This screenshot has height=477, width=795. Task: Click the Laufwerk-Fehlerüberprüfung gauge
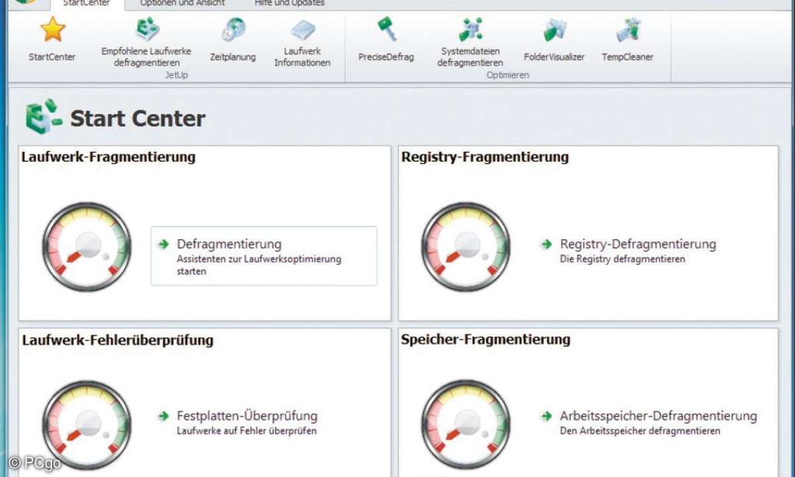click(x=87, y=424)
